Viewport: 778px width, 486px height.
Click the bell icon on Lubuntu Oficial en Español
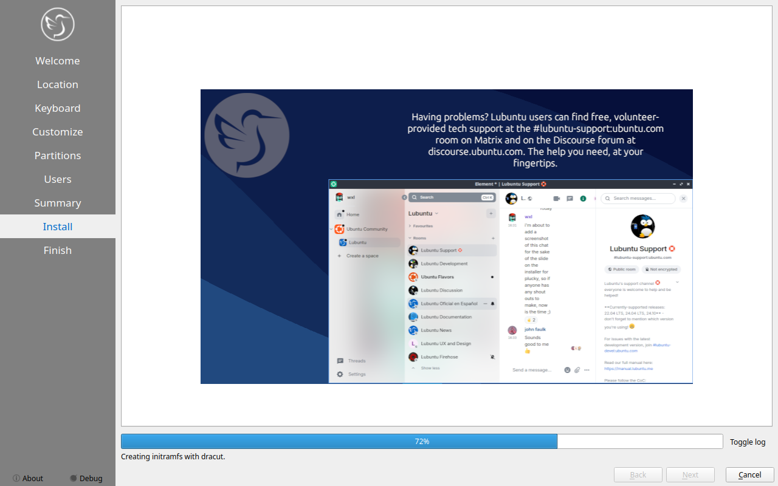492,304
